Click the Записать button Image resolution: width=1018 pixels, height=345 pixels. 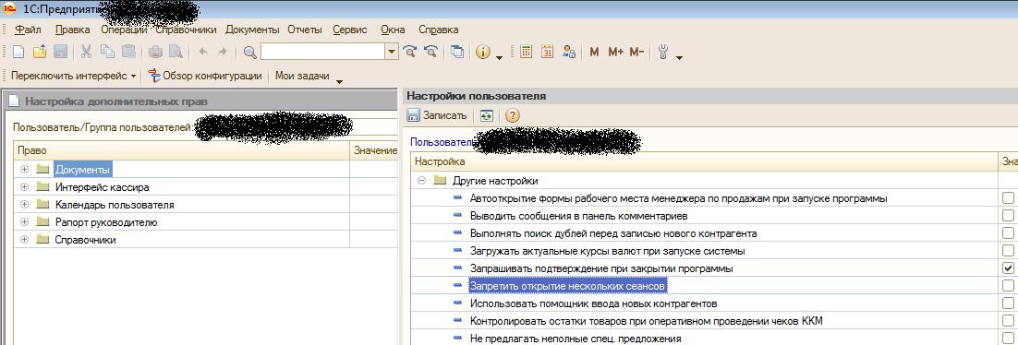[x=437, y=116]
